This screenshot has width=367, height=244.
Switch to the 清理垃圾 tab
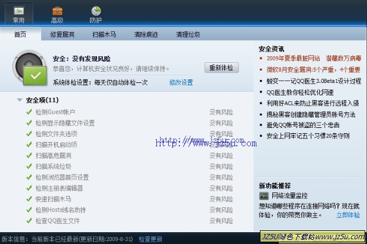188,35
